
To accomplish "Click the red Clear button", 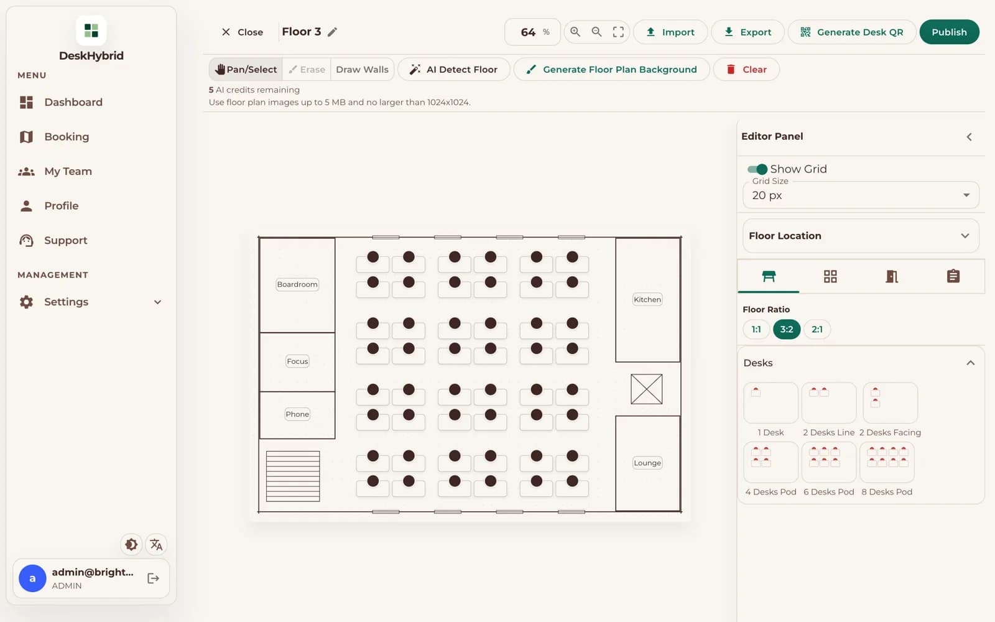I will pos(746,70).
